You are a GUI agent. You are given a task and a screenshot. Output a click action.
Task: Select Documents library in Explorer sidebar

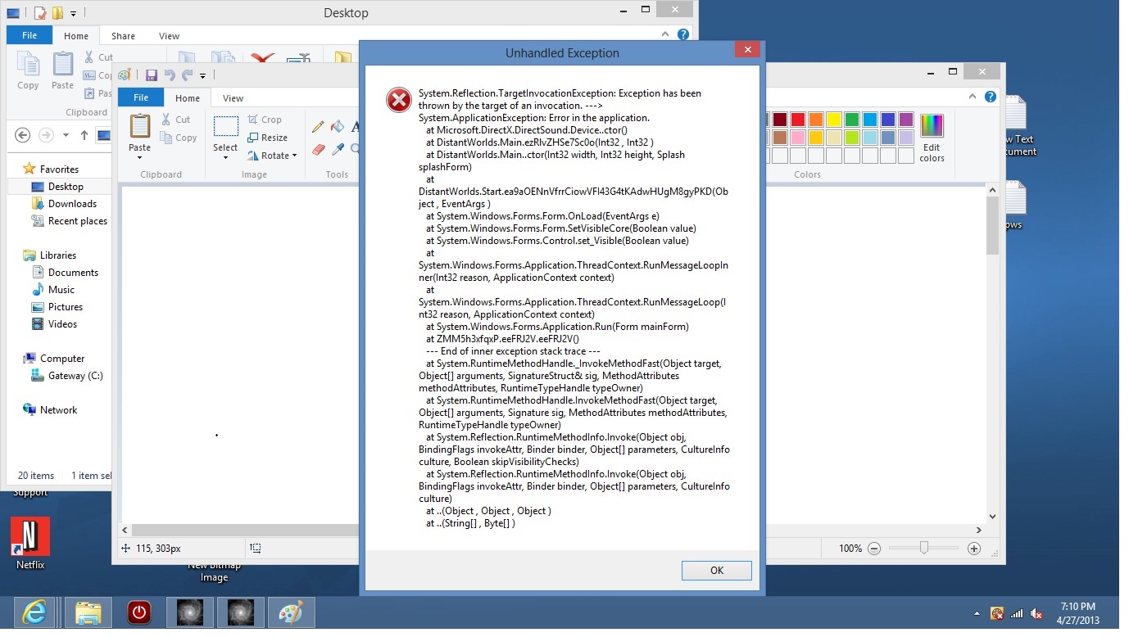[x=65, y=273]
